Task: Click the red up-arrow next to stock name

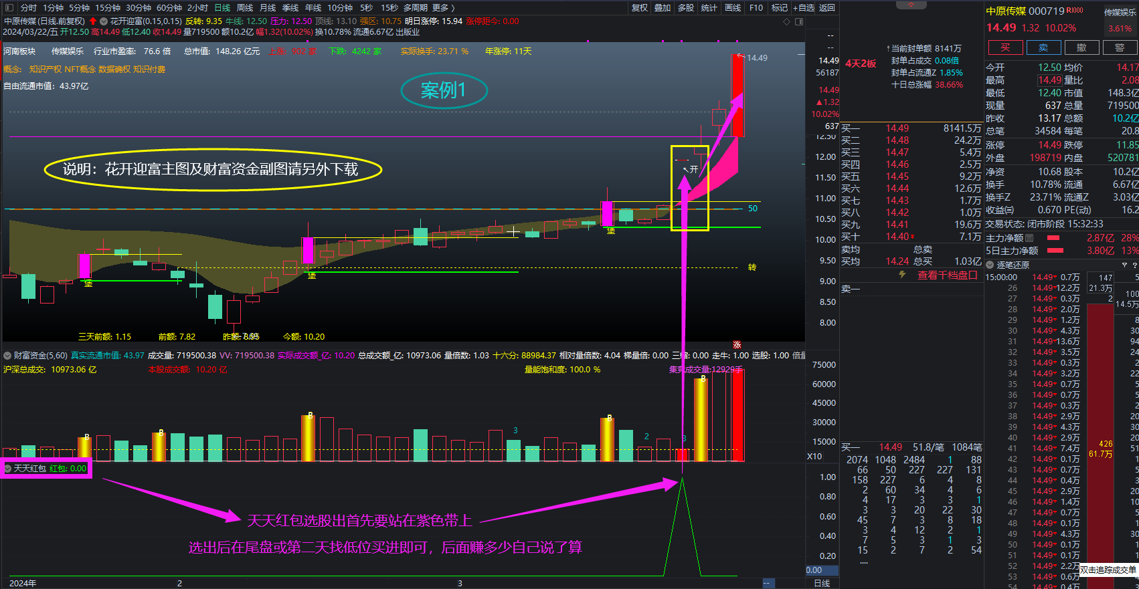Action: click(92, 21)
